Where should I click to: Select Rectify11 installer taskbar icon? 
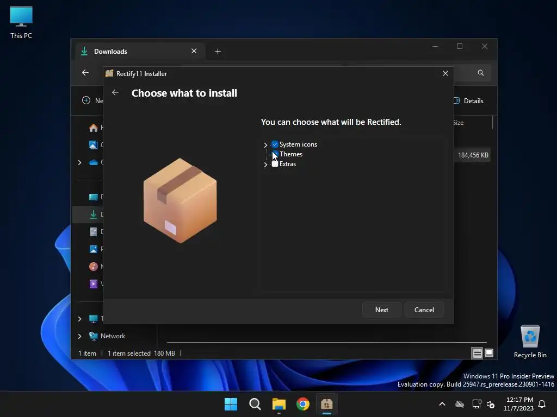click(x=326, y=404)
